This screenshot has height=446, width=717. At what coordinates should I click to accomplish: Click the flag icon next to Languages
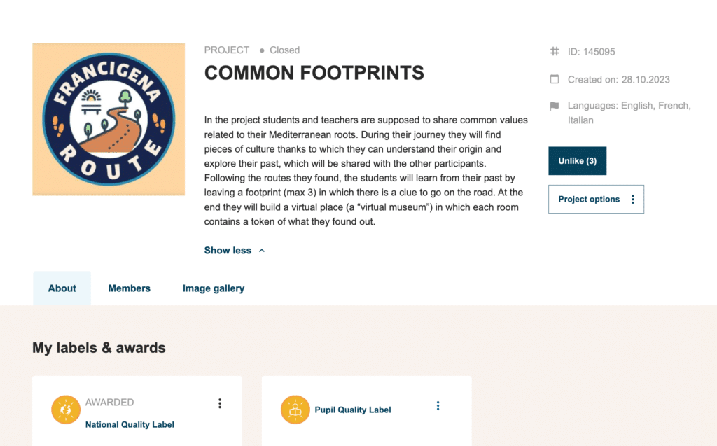coord(555,106)
